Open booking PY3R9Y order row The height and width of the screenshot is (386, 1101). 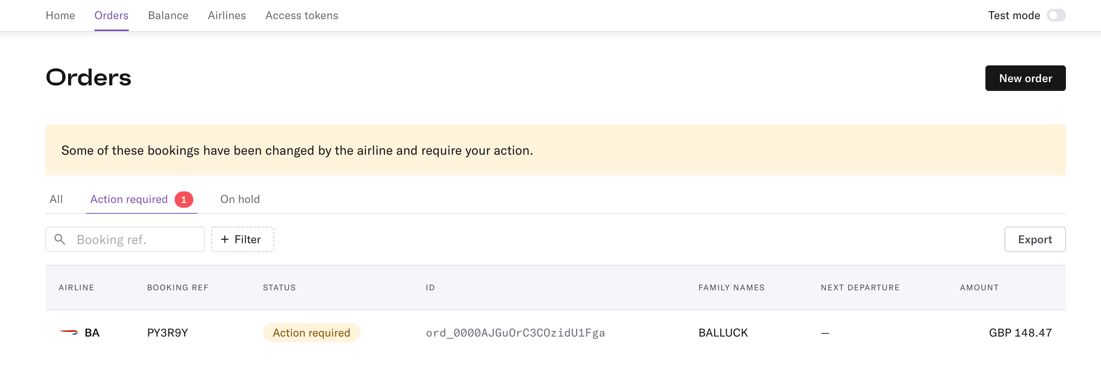pos(555,333)
